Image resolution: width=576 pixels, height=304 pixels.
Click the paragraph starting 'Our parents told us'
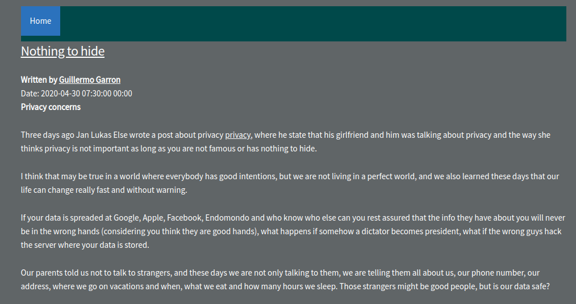pos(285,280)
